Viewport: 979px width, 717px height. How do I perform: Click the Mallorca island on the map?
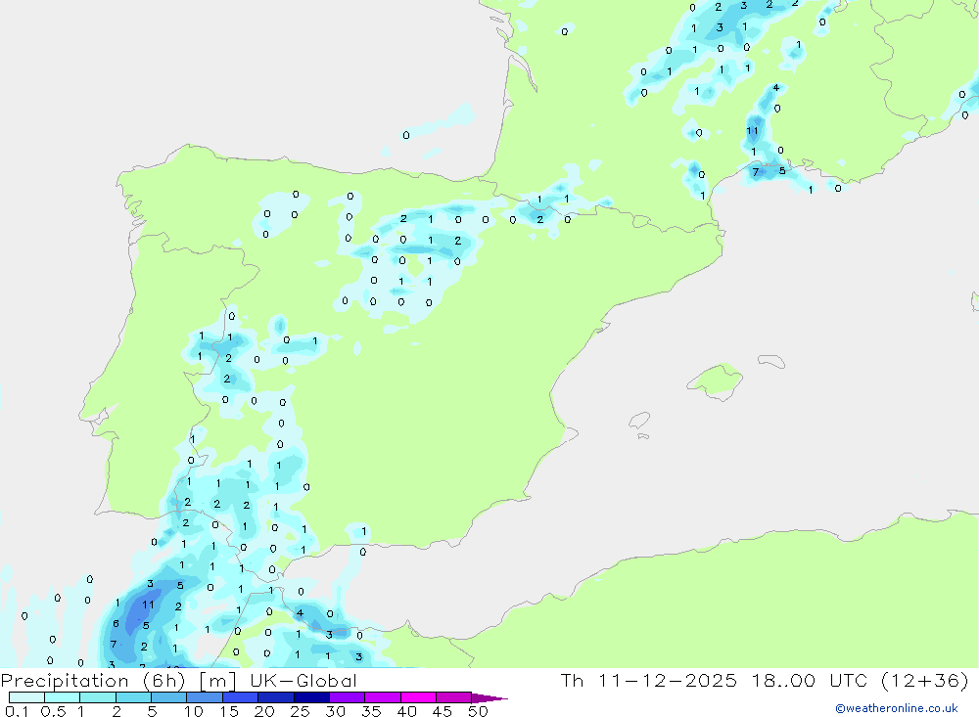pyautogui.click(x=716, y=381)
